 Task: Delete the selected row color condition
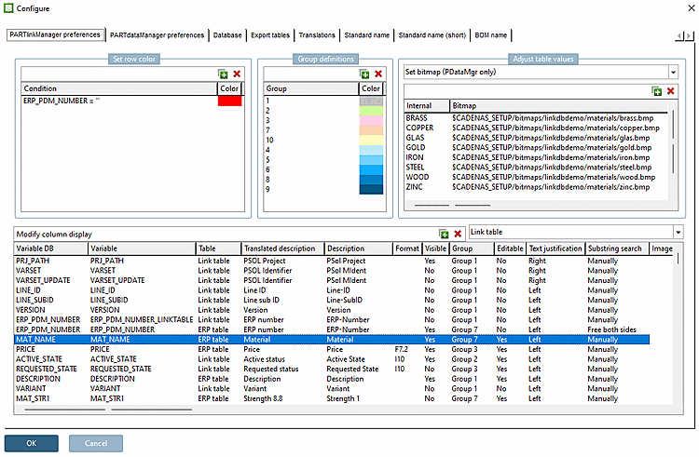(237, 74)
